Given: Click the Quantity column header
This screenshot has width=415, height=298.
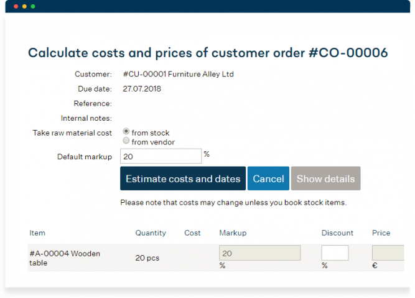Looking at the screenshot, I should click(x=151, y=233).
